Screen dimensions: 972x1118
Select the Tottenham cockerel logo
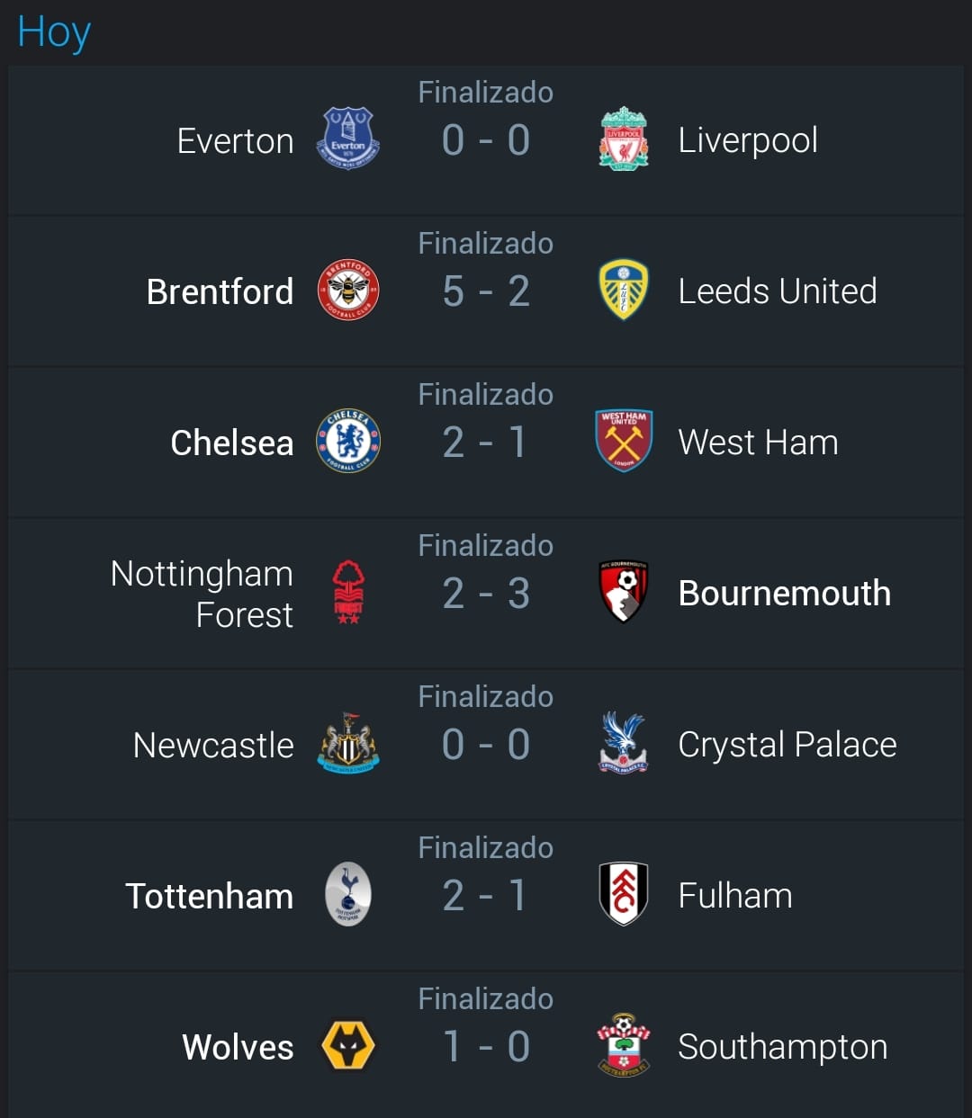point(348,895)
